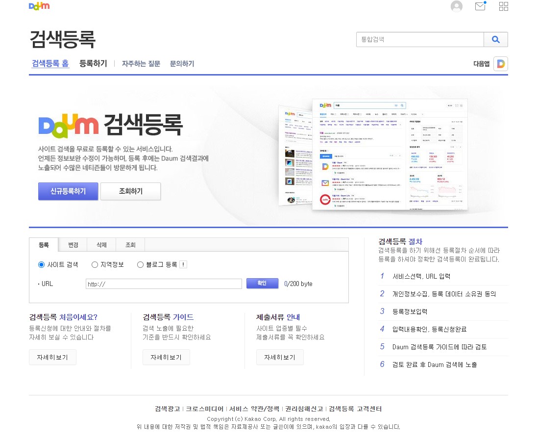Open 검색등록 홈 navigation menu

point(50,63)
